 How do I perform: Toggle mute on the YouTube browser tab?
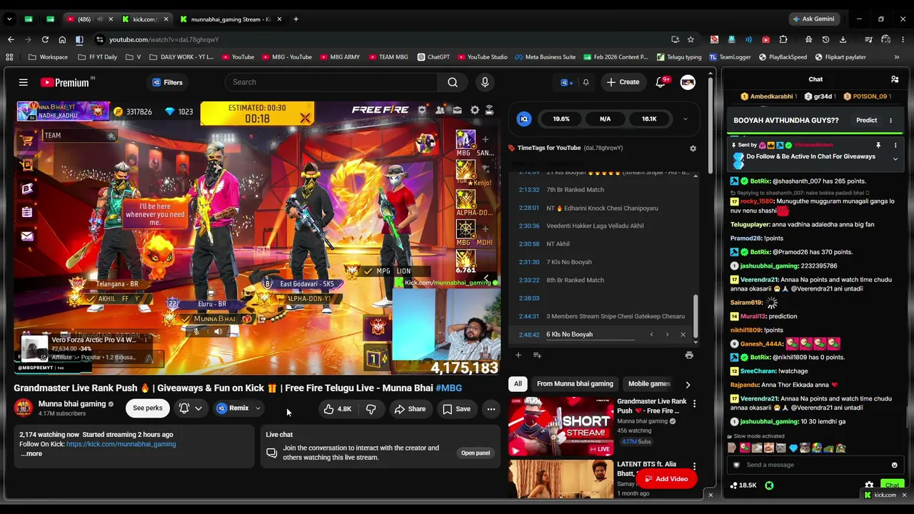(x=100, y=19)
